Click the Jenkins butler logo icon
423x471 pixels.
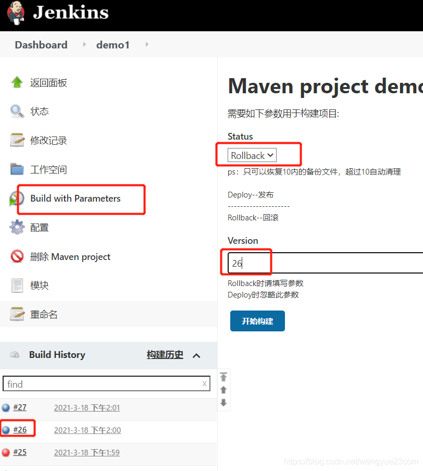click(x=16, y=13)
